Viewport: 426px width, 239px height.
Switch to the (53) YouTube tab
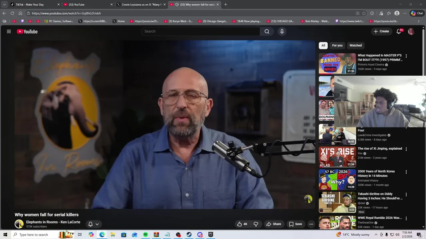88,5
